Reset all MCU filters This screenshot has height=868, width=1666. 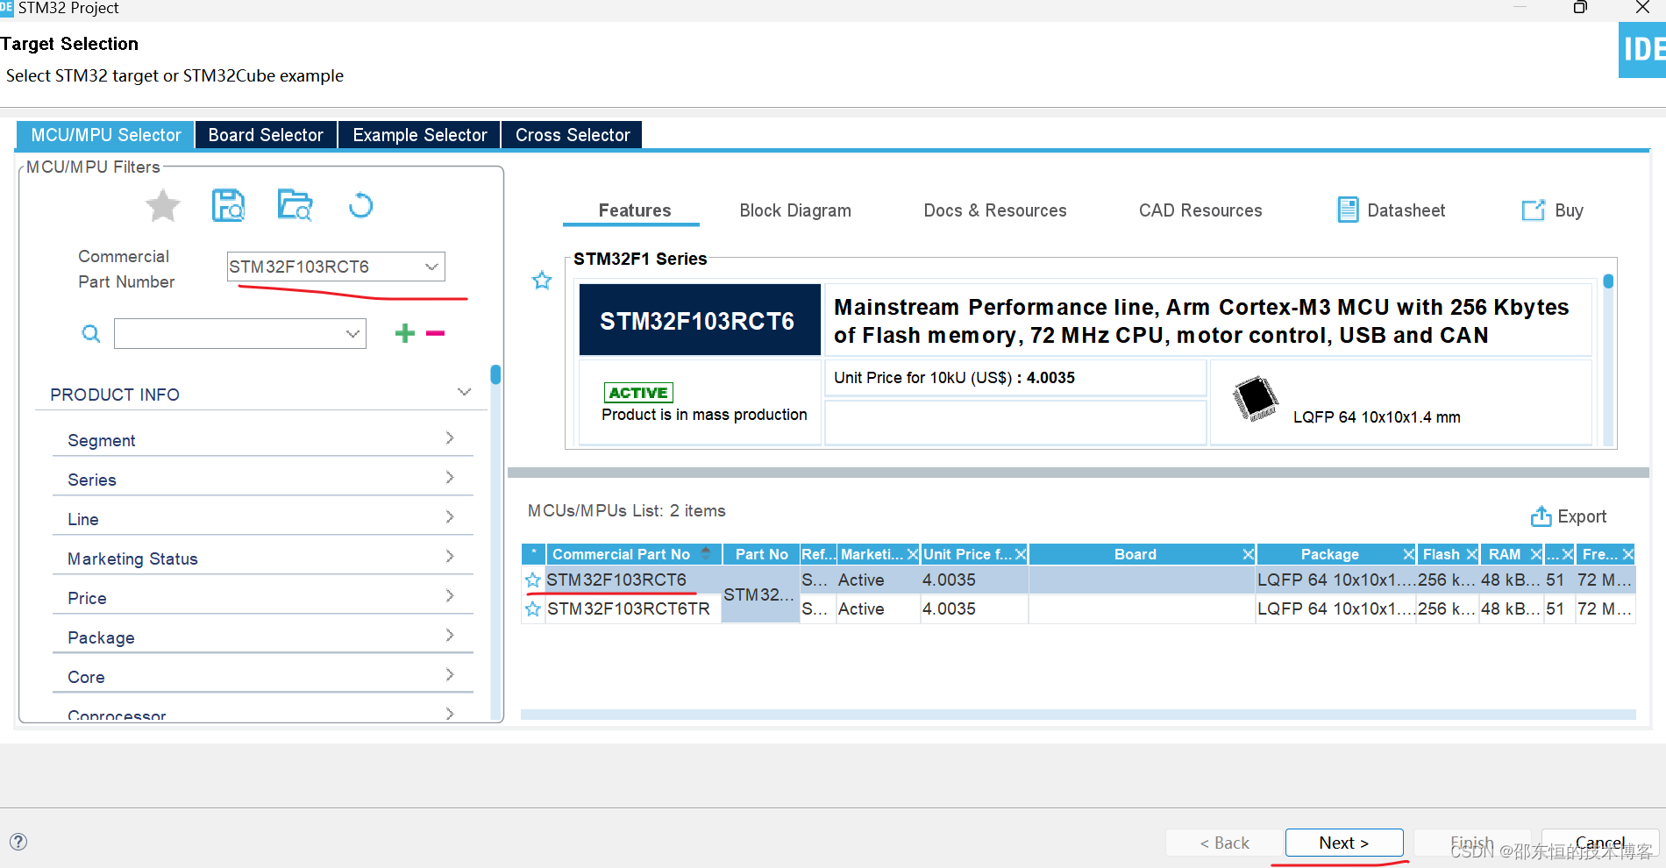coord(360,206)
